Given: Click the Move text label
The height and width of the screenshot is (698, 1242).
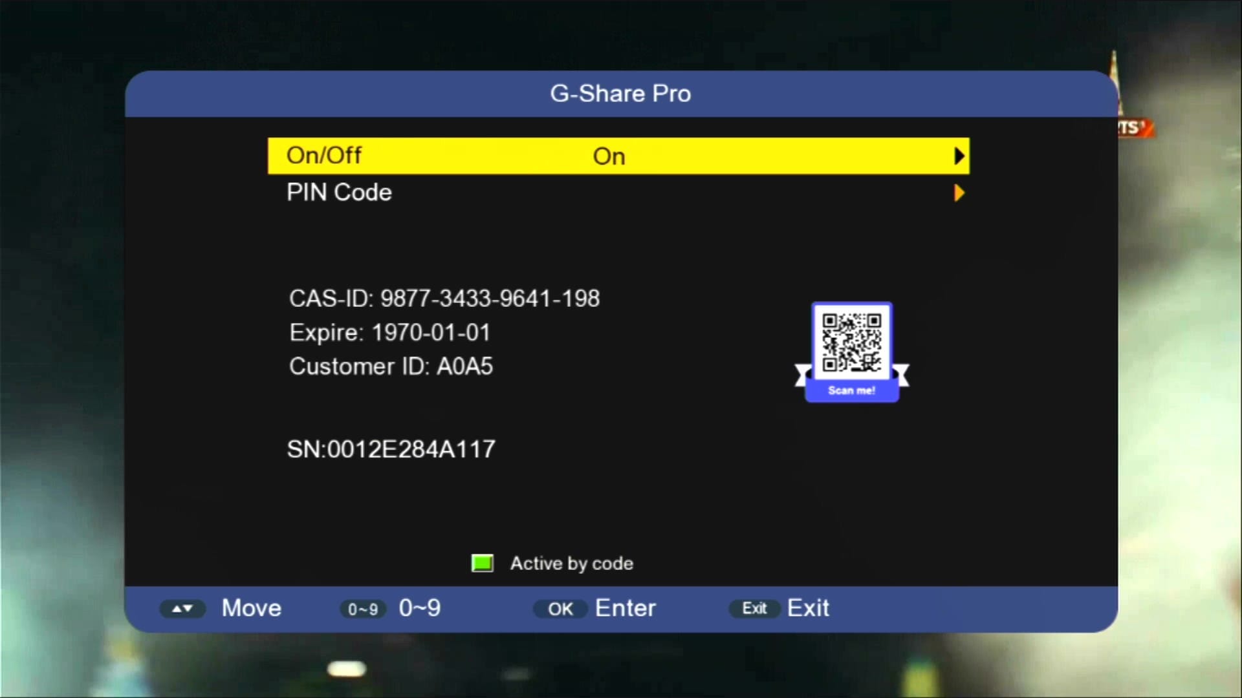Looking at the screenshot, I should [x=252, y=608].
